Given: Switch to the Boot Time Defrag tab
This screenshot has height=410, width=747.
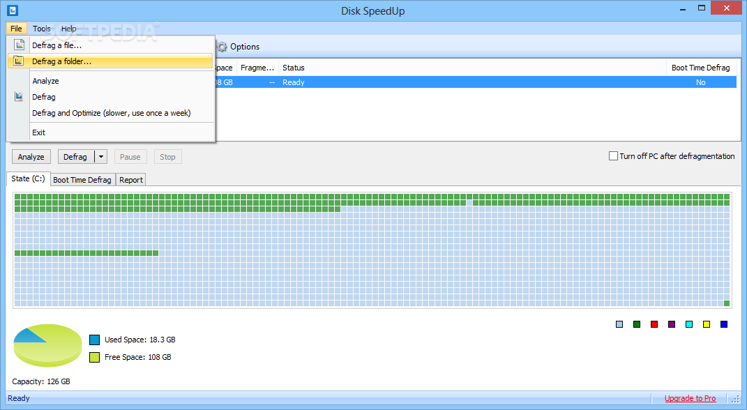Looking at the screenshot, I should 82,180.
